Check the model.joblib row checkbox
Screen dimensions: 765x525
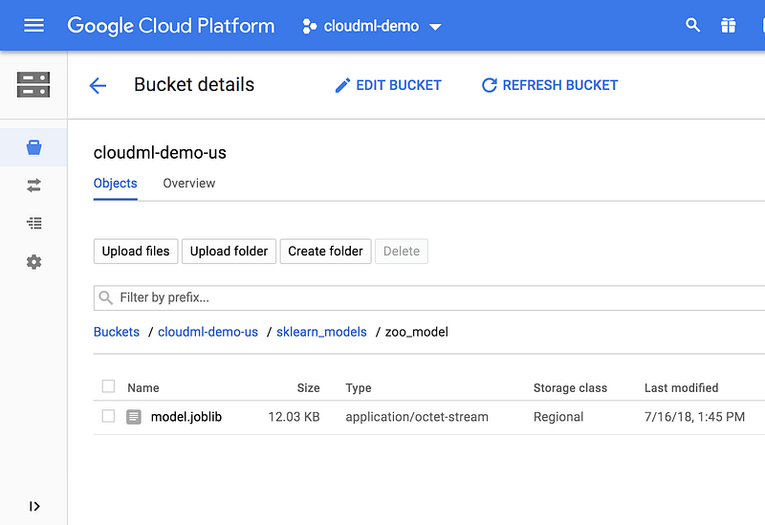click(108, 416)
